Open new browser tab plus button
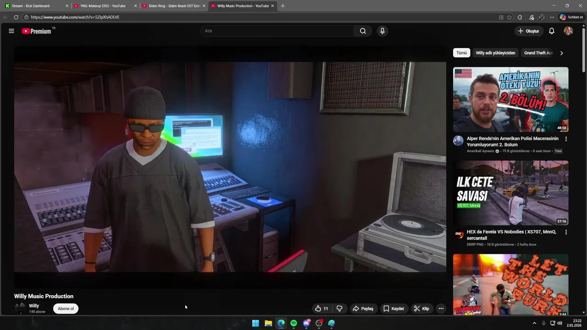This screenshot has width=587, height=330. tap(282, 6)
